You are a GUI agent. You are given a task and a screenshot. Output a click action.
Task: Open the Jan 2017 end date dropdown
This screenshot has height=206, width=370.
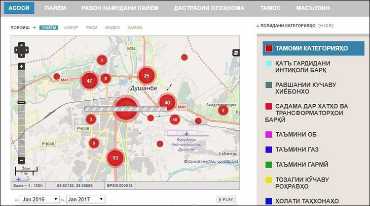[85, 199]
